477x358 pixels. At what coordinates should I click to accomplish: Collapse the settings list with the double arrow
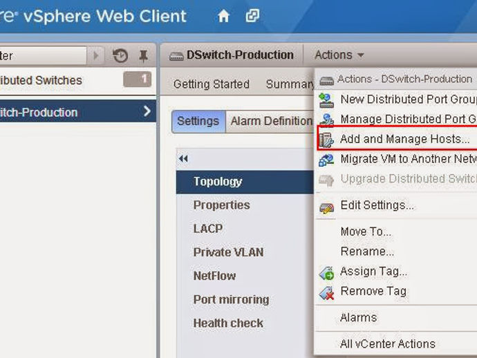pyautogui.click(x=183, y=158)
